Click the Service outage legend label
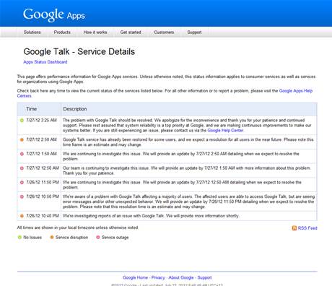This screenshot has width=332, height=286. click(115, 238)
